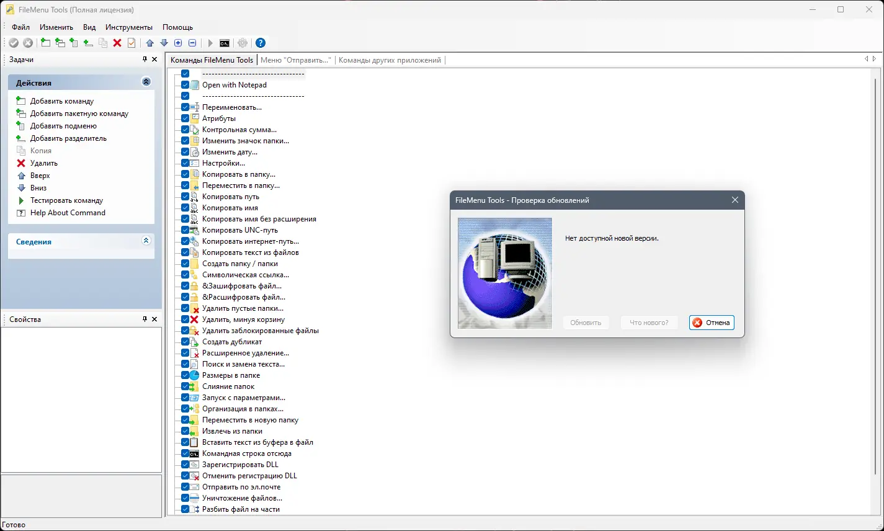This screenshot has width=884, height=531.
Task: Click the red X Delete toolbar icon
Action: (x=117, y=43)
